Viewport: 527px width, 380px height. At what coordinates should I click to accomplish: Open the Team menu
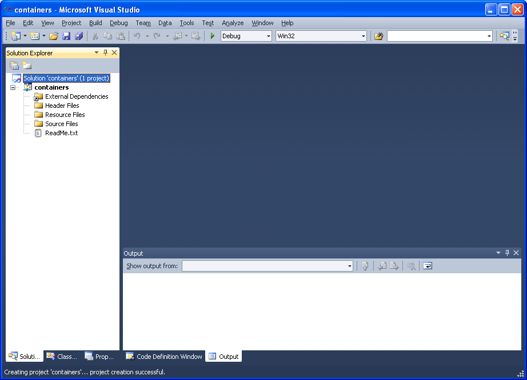[143, 23]
